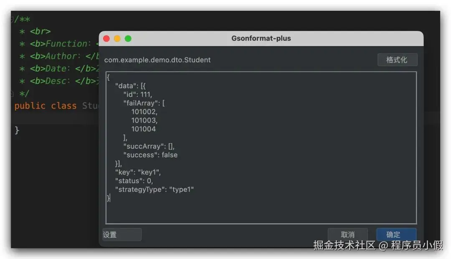Click the "key": "key1" line
The width and height of the screenshot is (451, 259).
coord(138,172)
